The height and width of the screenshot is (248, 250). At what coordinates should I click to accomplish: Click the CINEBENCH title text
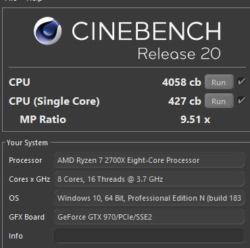point(146,31)
